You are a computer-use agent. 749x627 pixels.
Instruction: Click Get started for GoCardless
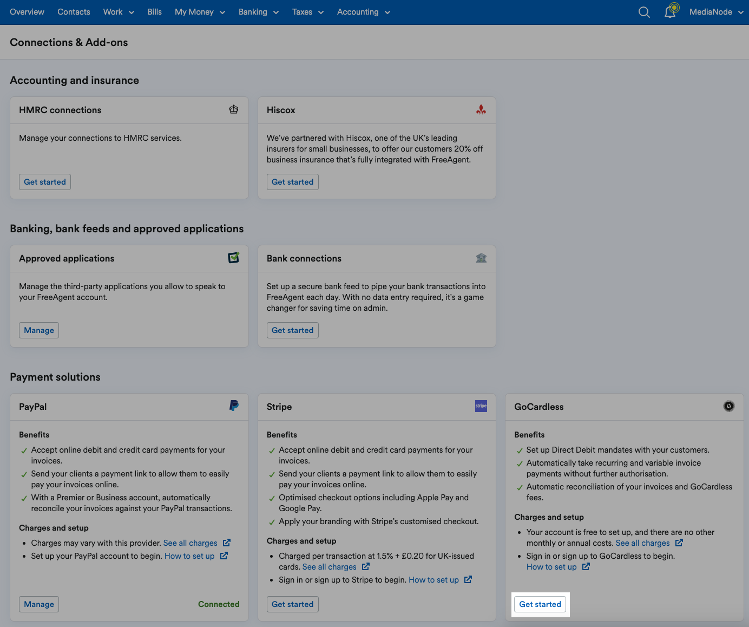[x=540, y=604]
